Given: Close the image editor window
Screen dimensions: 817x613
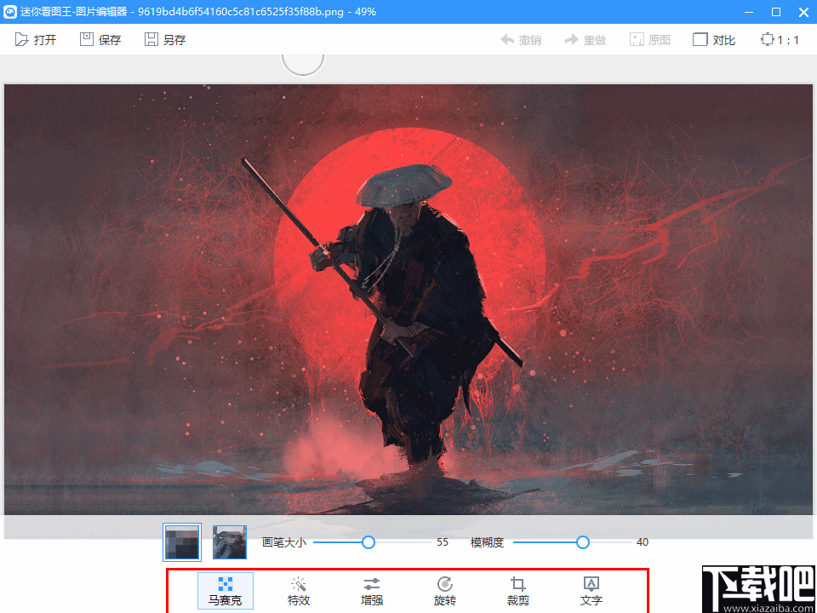Looking at the screenshot, I should (803, 11).
